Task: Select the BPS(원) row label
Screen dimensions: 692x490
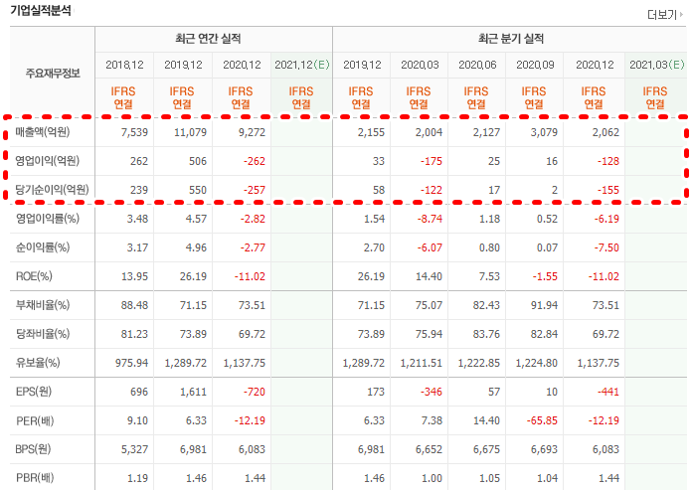Action: coord(33,449)
